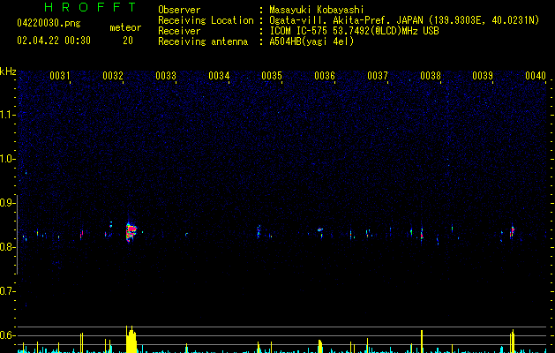This screenshot has height=353, width=555.
Task: Click the date stamp 02.04.22 00:30
Action: tap(54, 41)
